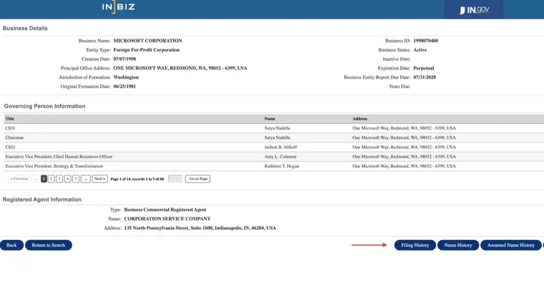Go to governing persons page 2
The image size is (544, 295).
point(51,179)
